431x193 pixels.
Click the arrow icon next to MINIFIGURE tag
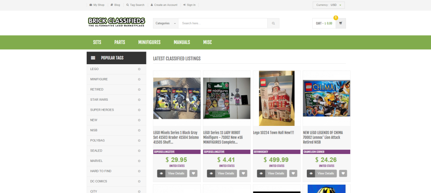click(139, 79)
